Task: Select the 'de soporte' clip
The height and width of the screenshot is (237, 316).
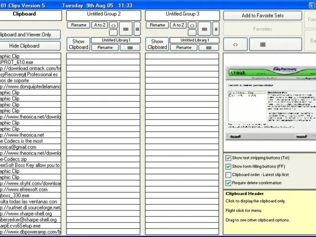Action: point(30,81)
